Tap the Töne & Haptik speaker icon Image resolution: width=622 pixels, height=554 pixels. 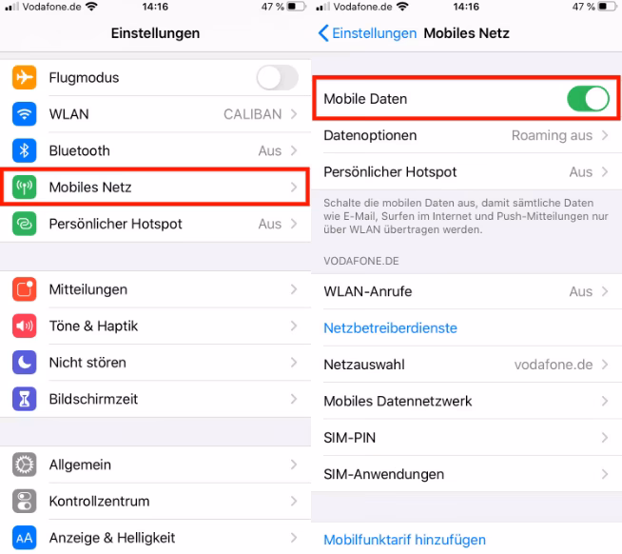(x=24, y=326)
